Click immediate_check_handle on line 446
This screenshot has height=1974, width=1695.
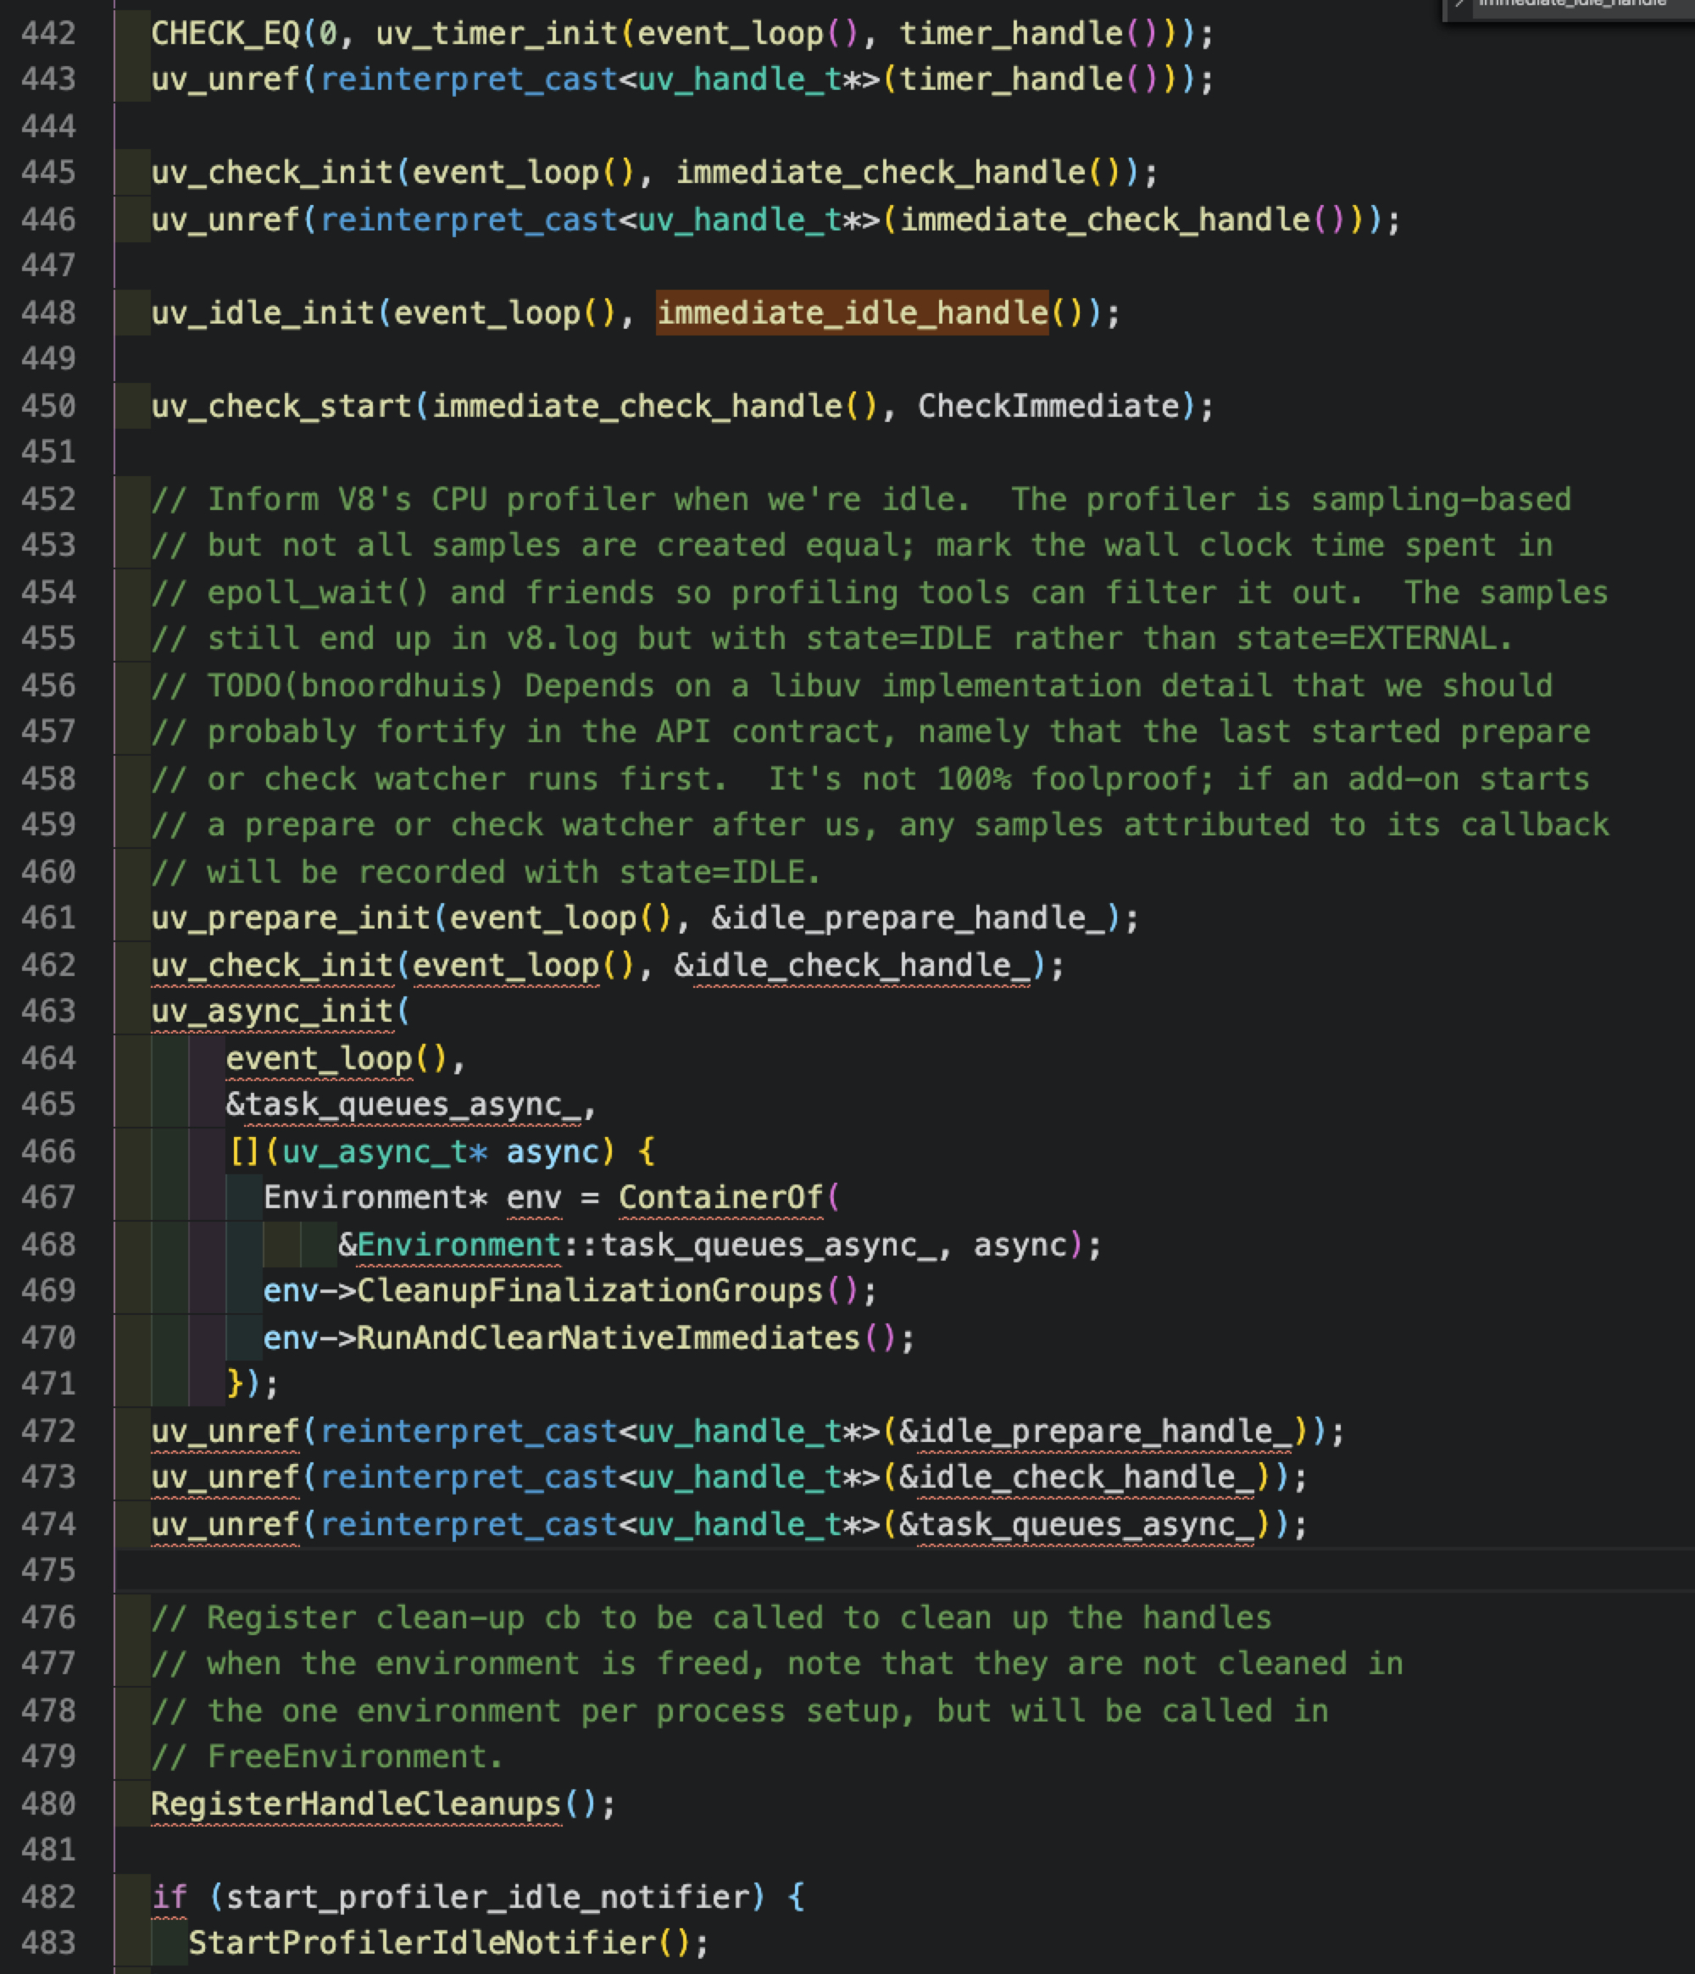[1104, 220]
